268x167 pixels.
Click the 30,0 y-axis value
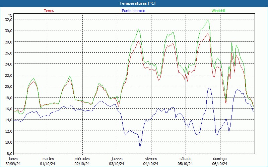click(9, 31)
